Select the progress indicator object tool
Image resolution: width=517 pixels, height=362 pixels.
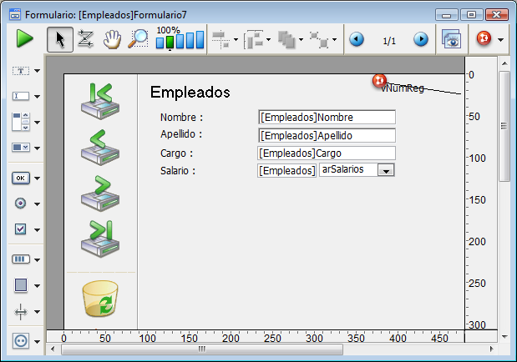(x=20, y=259)
